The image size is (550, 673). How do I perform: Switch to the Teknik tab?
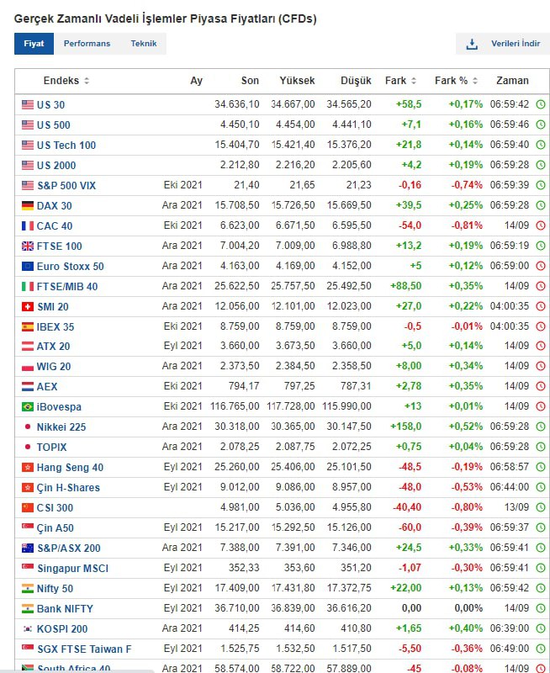click(144, 44)
